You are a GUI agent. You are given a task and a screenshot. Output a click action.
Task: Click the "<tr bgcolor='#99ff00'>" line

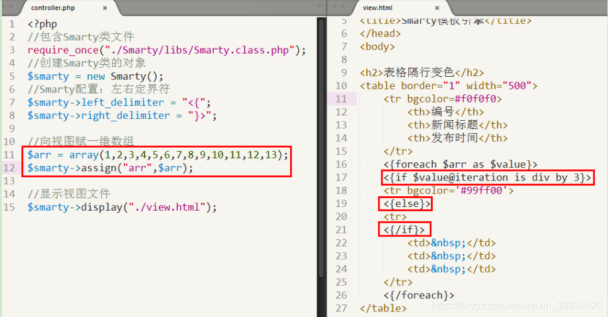tap(448, 191)
